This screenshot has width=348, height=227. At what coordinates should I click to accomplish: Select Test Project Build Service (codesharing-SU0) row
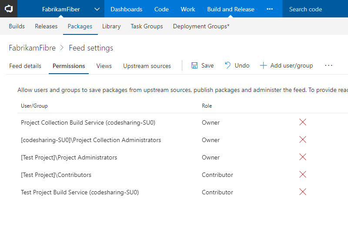click(x=183, y=192)
